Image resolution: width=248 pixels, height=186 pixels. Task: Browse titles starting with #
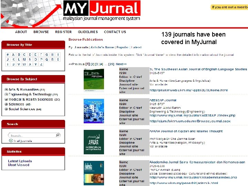[x=8, y=55]
